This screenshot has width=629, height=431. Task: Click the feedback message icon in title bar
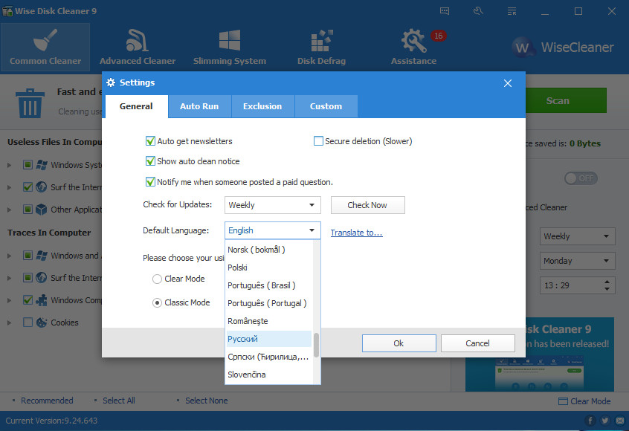pos(445,11)
